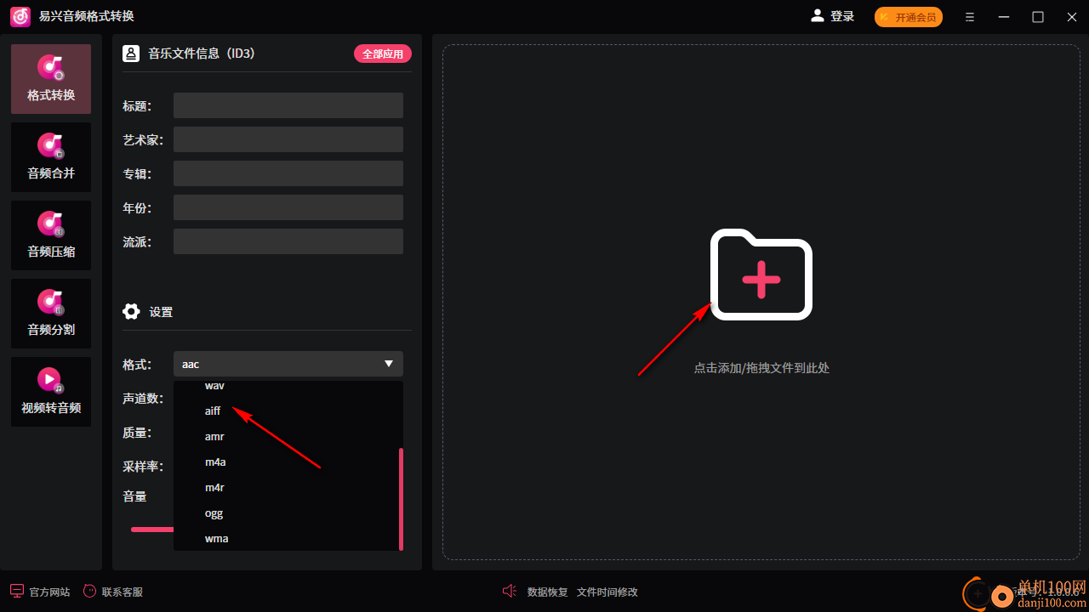Screen dimensions: 1089x612
Task: Click the speaker icon in bottom bar
Action: pos(510,591)
